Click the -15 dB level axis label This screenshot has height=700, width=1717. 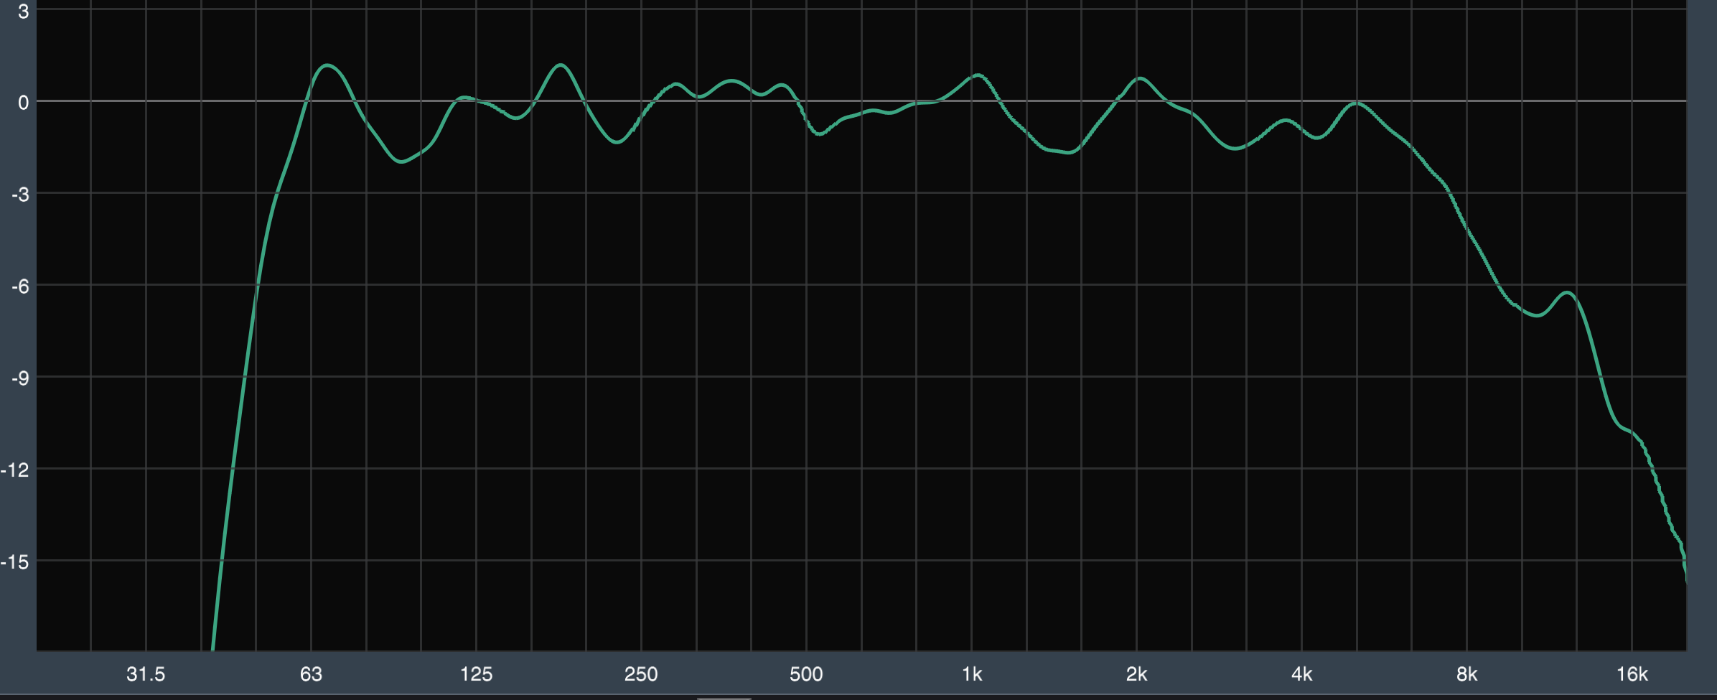[x=16, y=562]
